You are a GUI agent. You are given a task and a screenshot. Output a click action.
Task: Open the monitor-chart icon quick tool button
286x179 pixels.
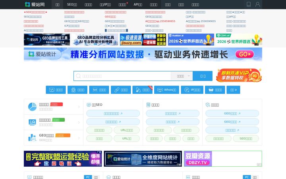coord(56,90)
